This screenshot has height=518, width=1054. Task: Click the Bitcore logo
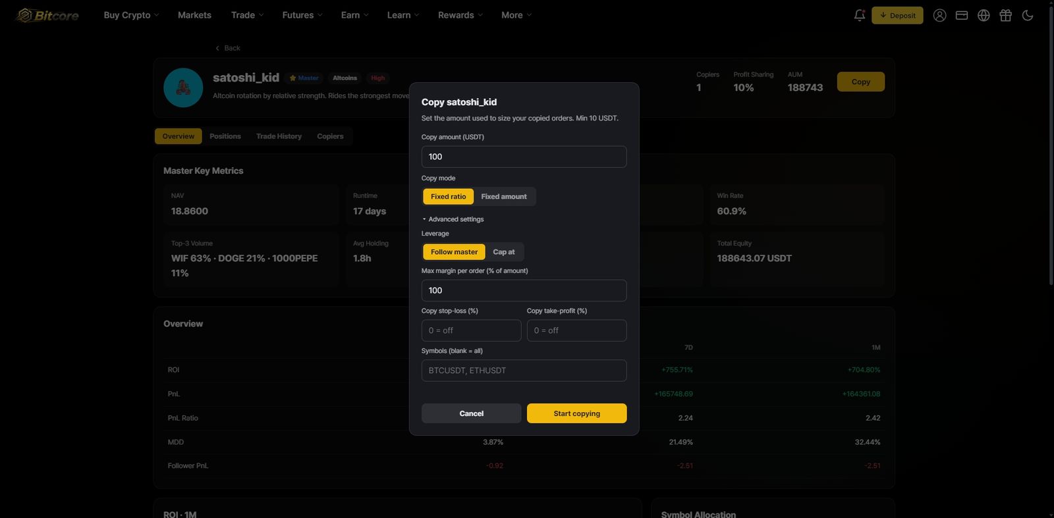[47, 15]
